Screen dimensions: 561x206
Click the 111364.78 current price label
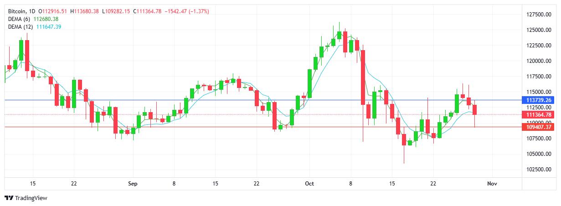(539, 114)
